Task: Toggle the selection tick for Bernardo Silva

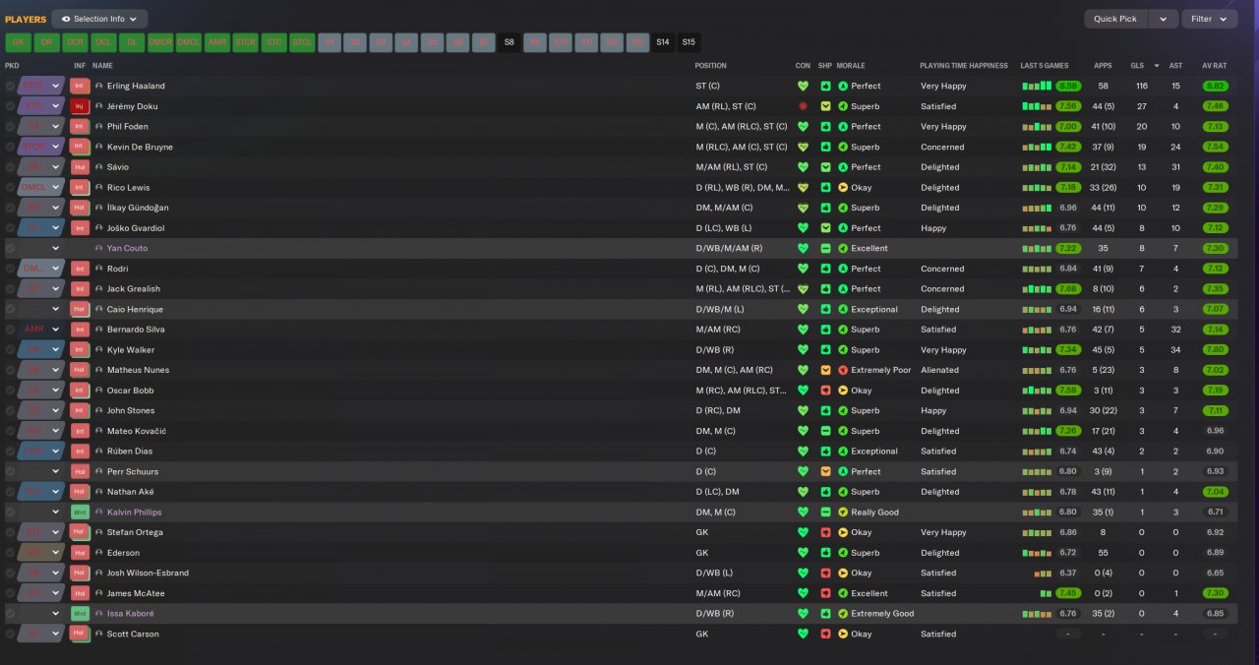Action: [10, 330]
